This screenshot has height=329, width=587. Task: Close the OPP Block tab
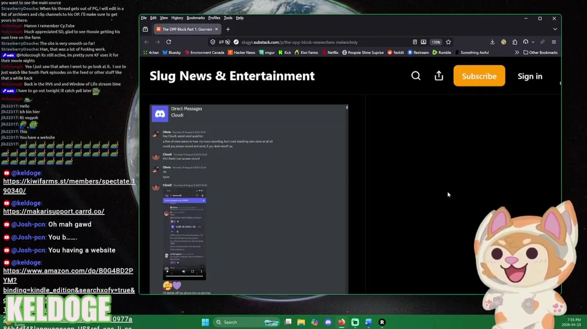point(216,29)
